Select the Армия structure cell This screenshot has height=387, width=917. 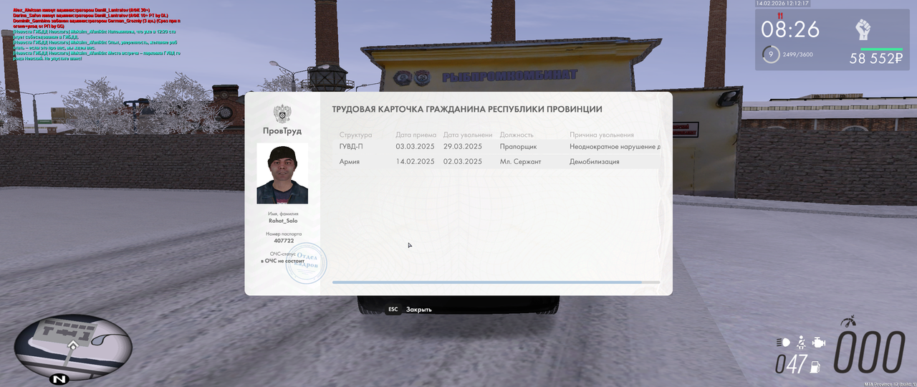[x=350, y=162]
